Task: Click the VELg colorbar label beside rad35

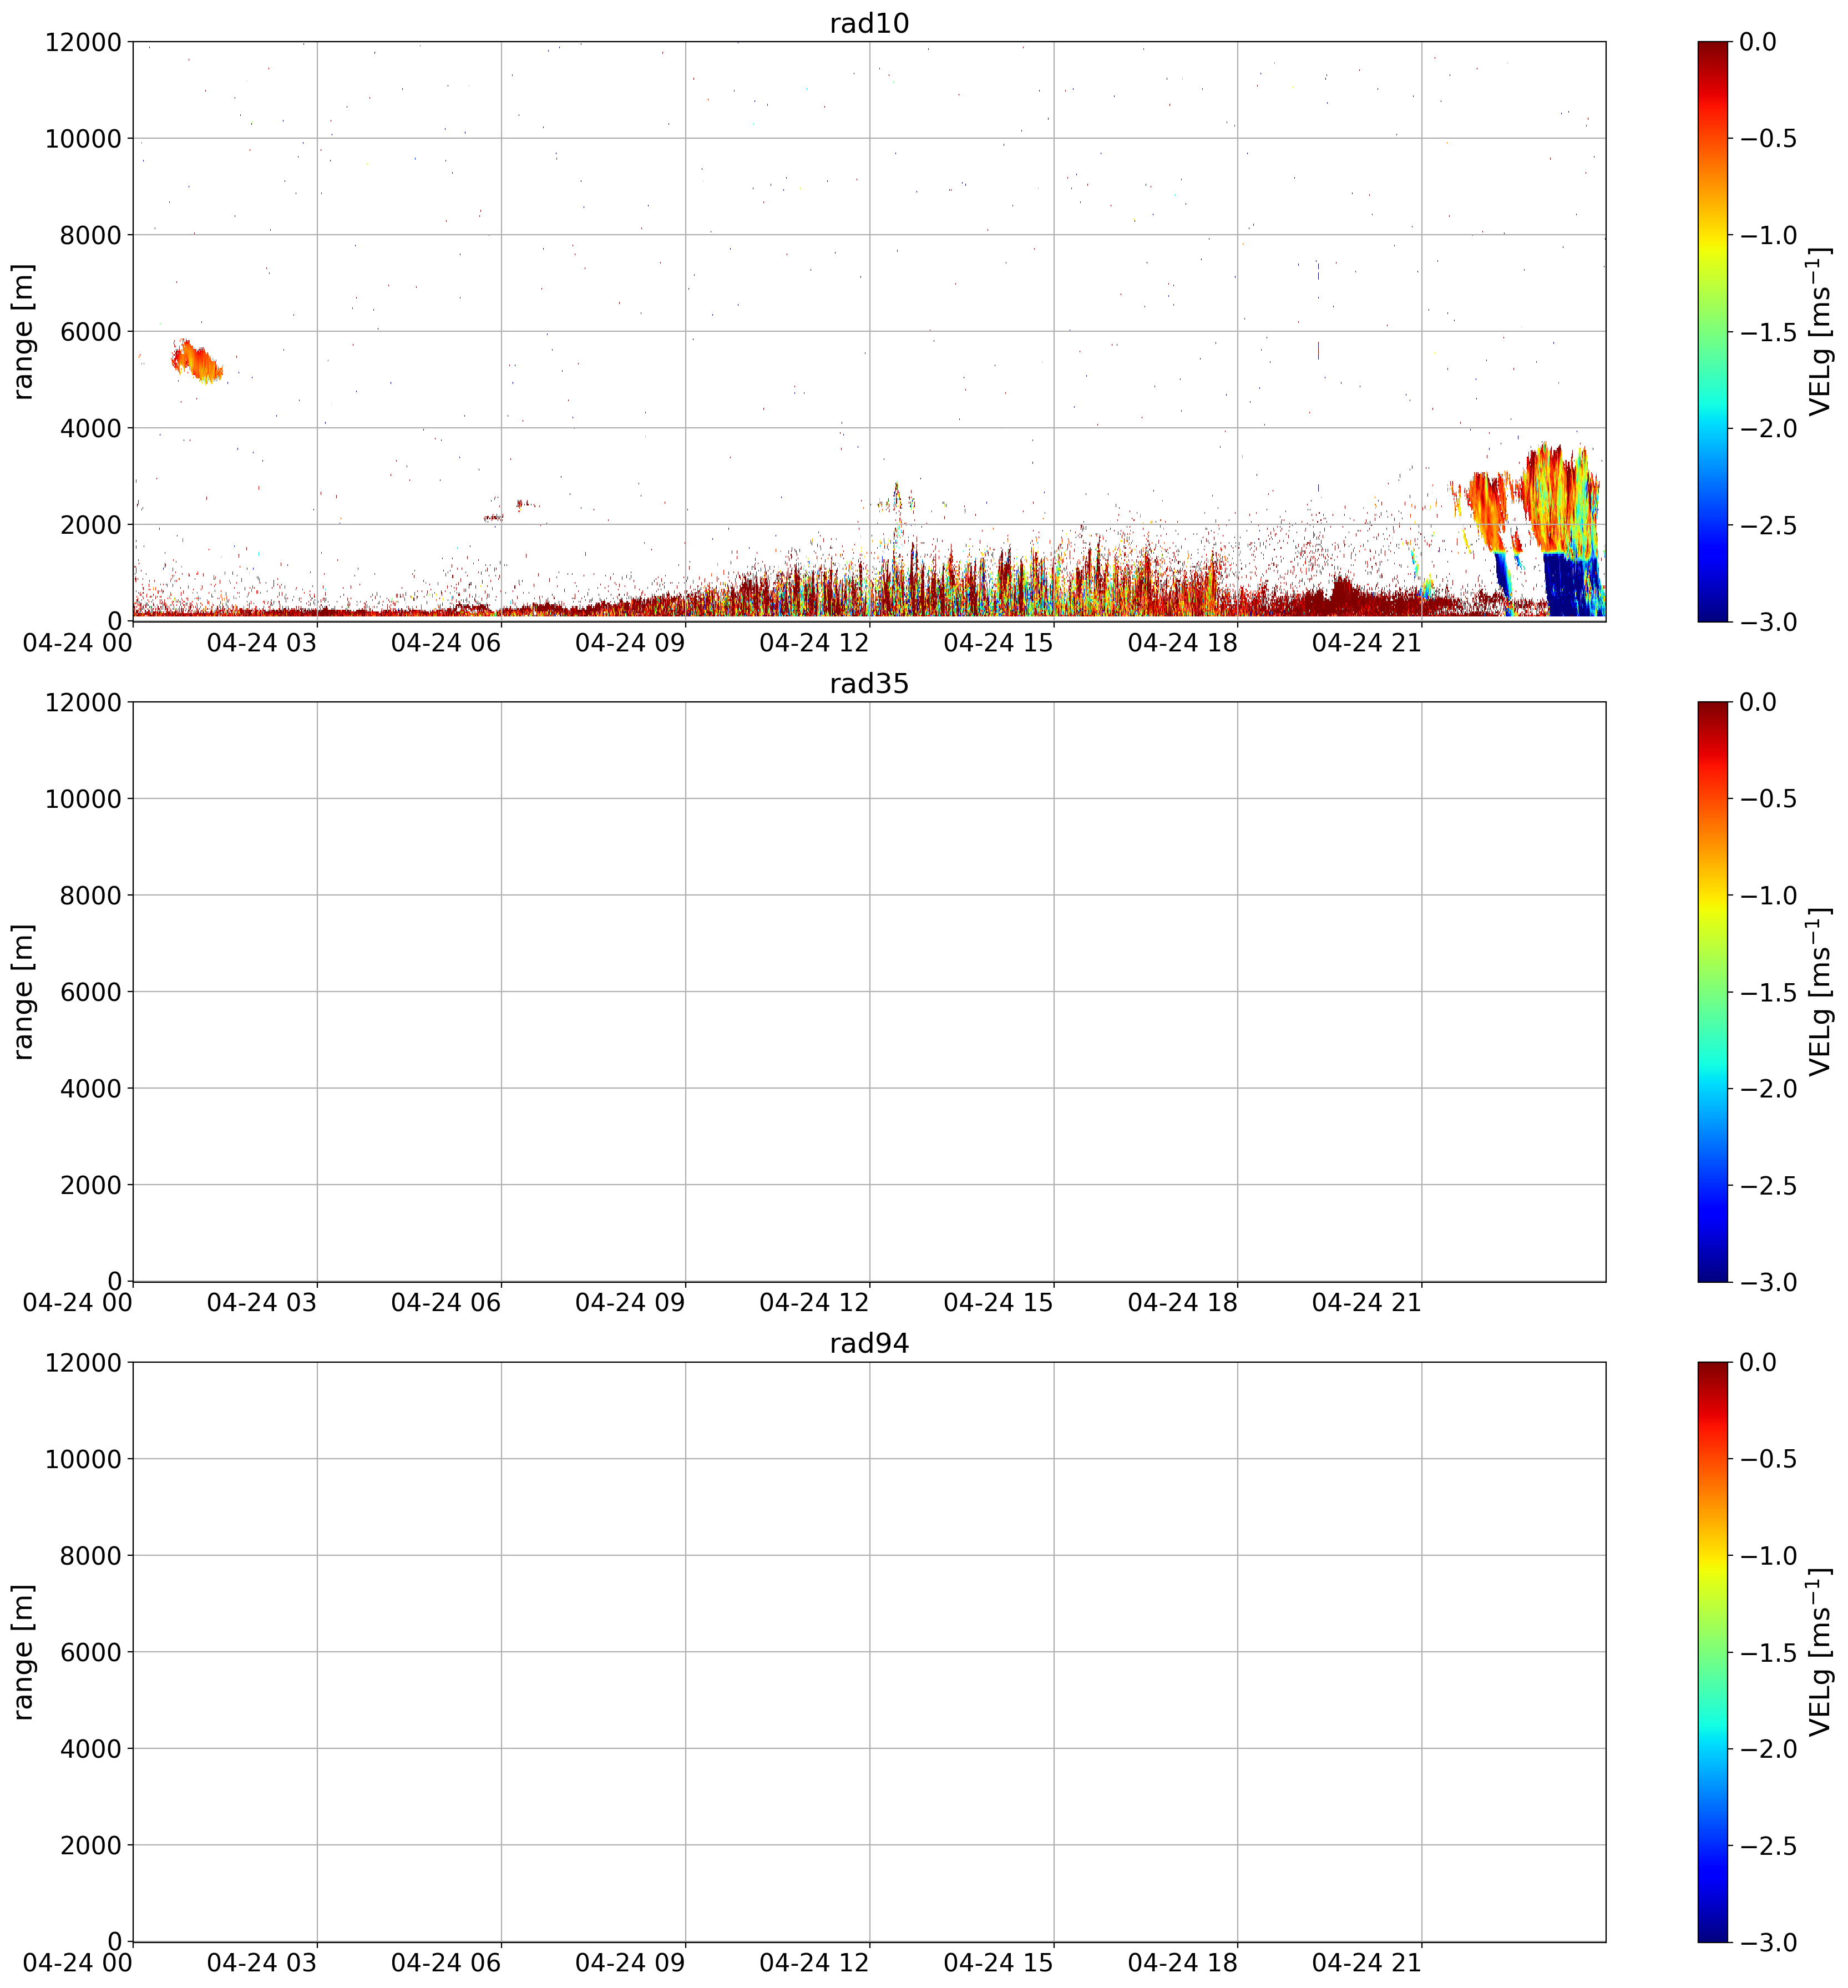Action: (1820, 991)
